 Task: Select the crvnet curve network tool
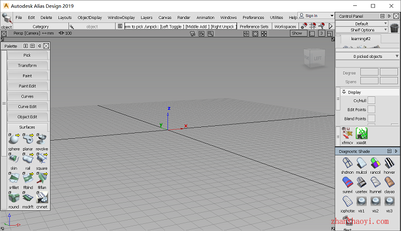[42, 197]
